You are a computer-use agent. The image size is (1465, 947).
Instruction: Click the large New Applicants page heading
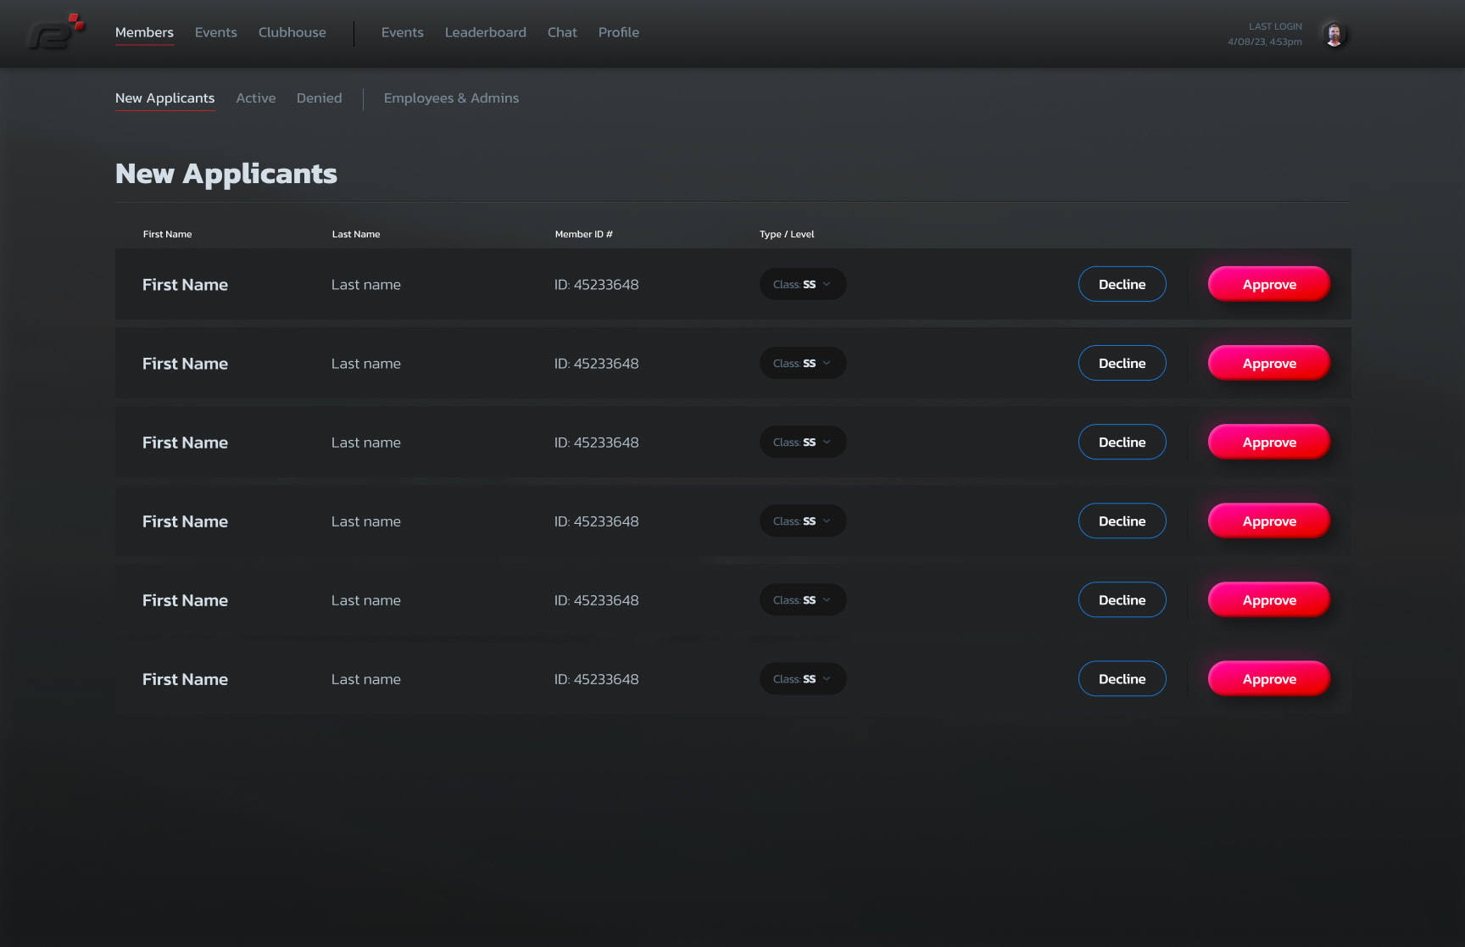click(x=226, y=174)
